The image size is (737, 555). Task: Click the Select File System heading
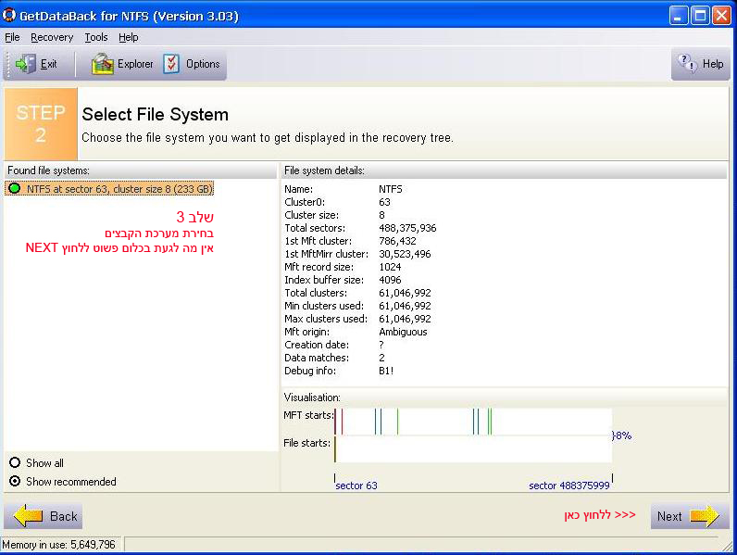tap(156, 114)
